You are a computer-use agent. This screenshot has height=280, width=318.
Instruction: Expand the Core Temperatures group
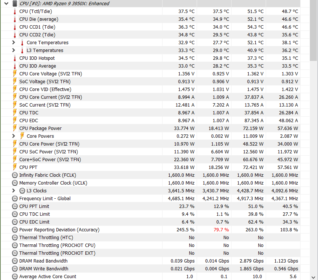click(14, 42)
